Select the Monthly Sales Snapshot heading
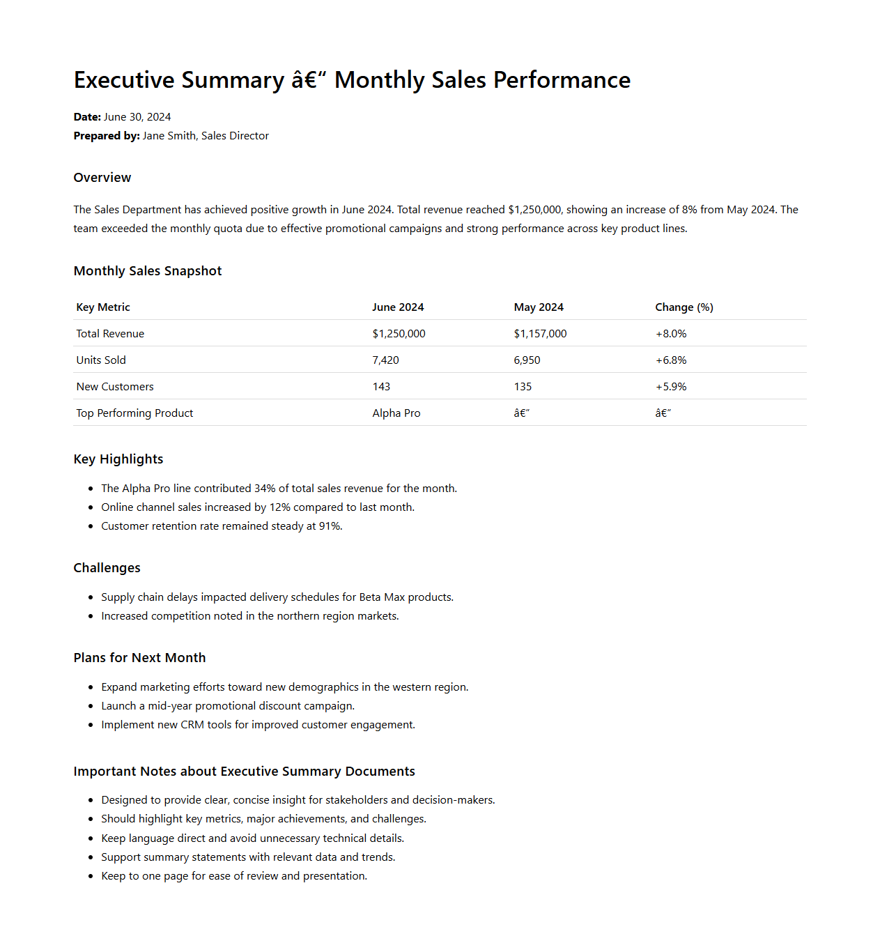The height and width of the screenshot is (943, 880). [x=148, y=271]
